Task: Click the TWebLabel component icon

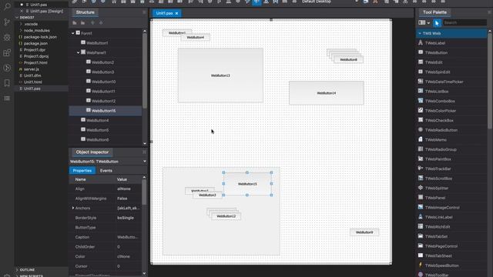Action: tap(421, 43)
